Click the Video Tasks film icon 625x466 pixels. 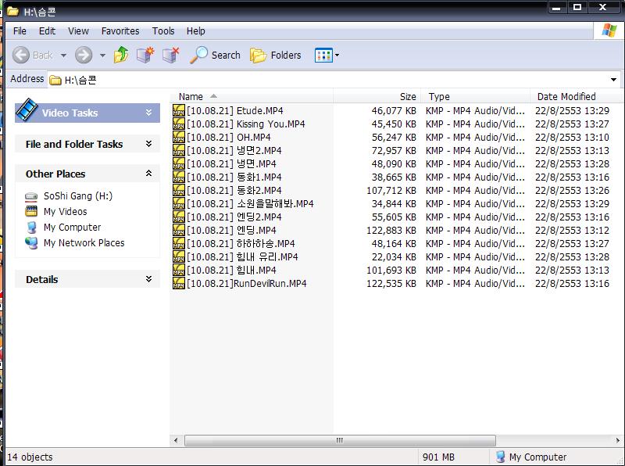point(27,109)
